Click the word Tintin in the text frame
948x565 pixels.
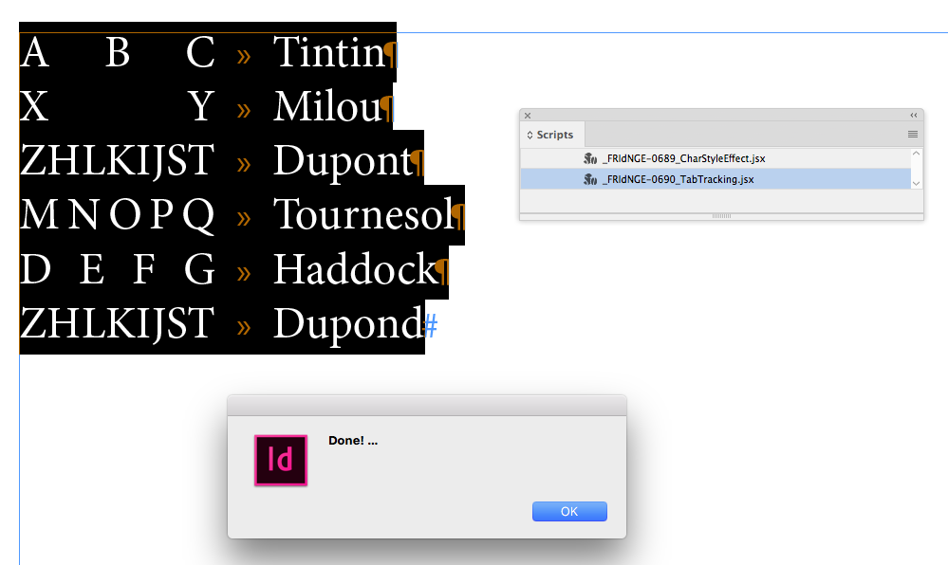[x=328, y=53]
